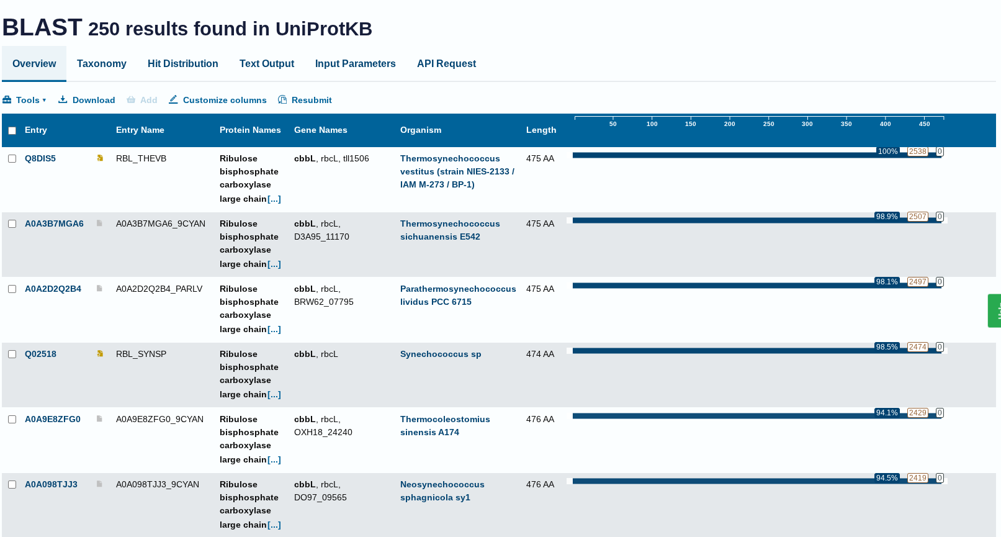The image size is (1001, 537).
Task: Click entry name RBL_THEVB
Action: click(x=141, y=158)
